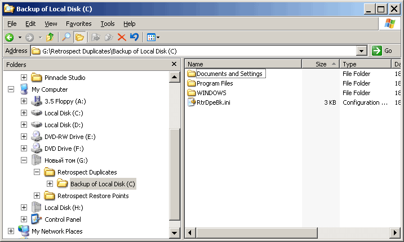Collapse Retrospect Duplicates node
Viewport: 404px width, 242px height.
point(37,172)
